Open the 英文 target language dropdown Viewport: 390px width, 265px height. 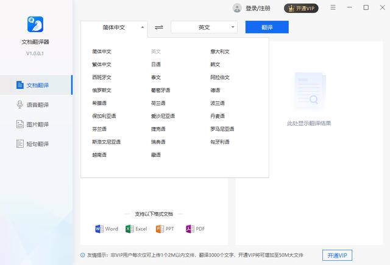pyautogui.click(x=204, y=27)
